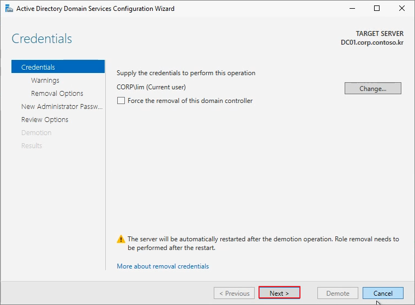The width and height of the screenshot is (415, 305).
Task: Select the Credentials step in sidebar
Action: tap(58, 67)
